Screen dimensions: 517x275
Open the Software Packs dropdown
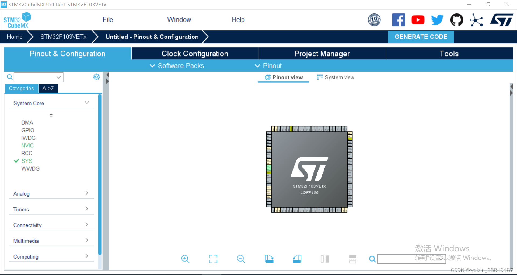tap(177, 65)
